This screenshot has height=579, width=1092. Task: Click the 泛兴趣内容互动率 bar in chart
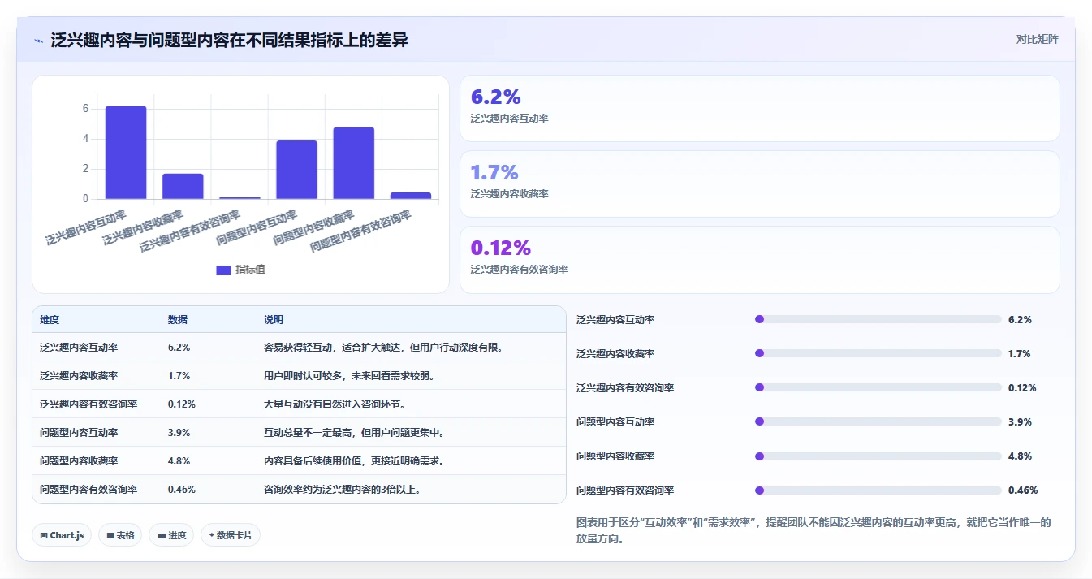(x=126, y=153)
